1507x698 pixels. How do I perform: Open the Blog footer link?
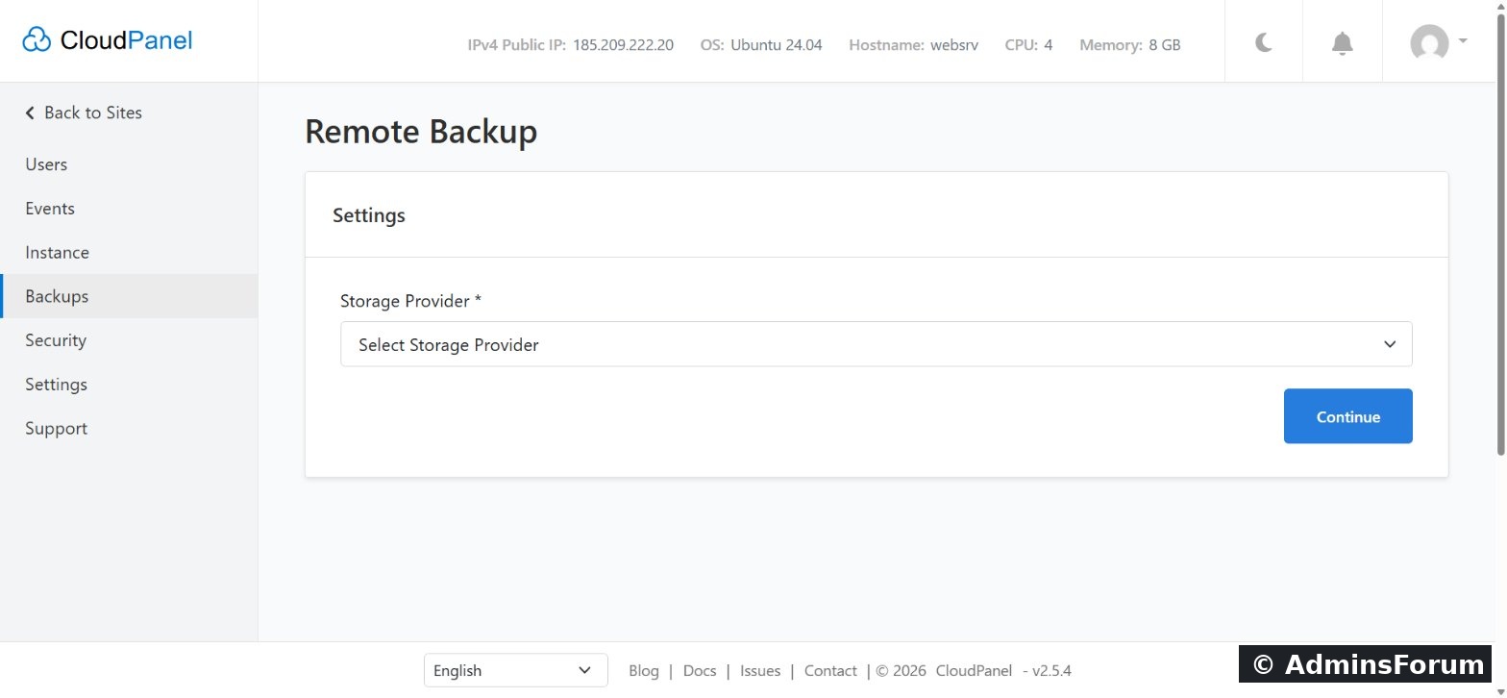[x=644, y=671]
